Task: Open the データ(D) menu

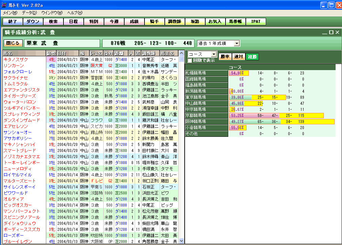Action: (29, 13)
